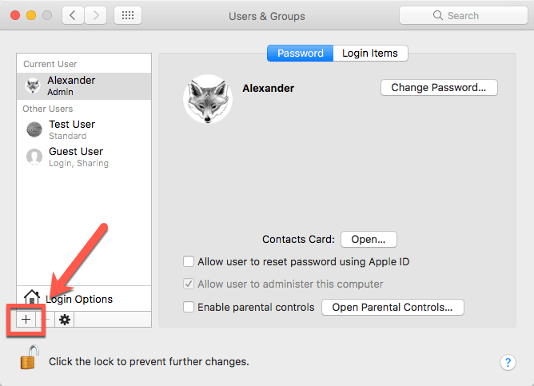Go back with the left arrow
The image size is (534, 386).
pos(73,15)
